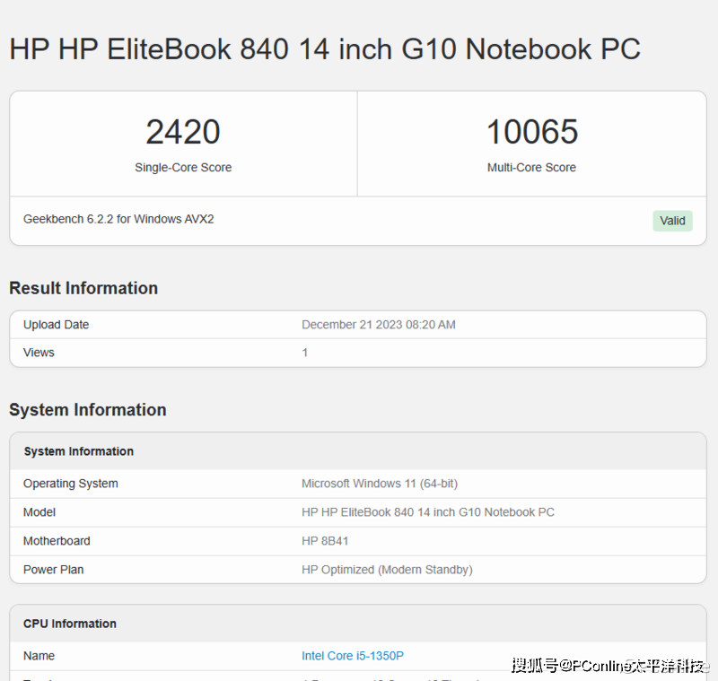Click the Power Plan row label
Viewport: 718px width, 681px height.
click(53, 570)
